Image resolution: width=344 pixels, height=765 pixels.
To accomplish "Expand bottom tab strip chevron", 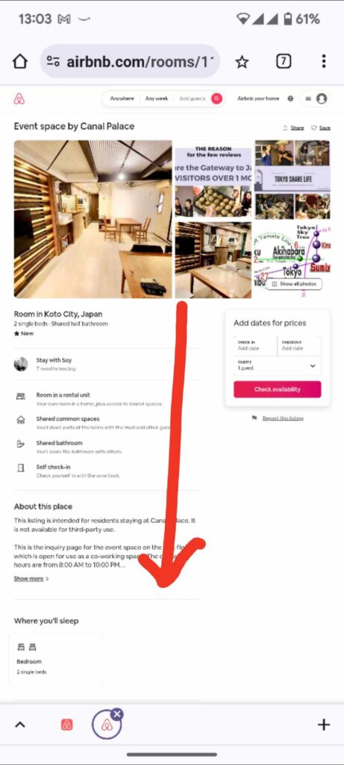I will point(20,725).
